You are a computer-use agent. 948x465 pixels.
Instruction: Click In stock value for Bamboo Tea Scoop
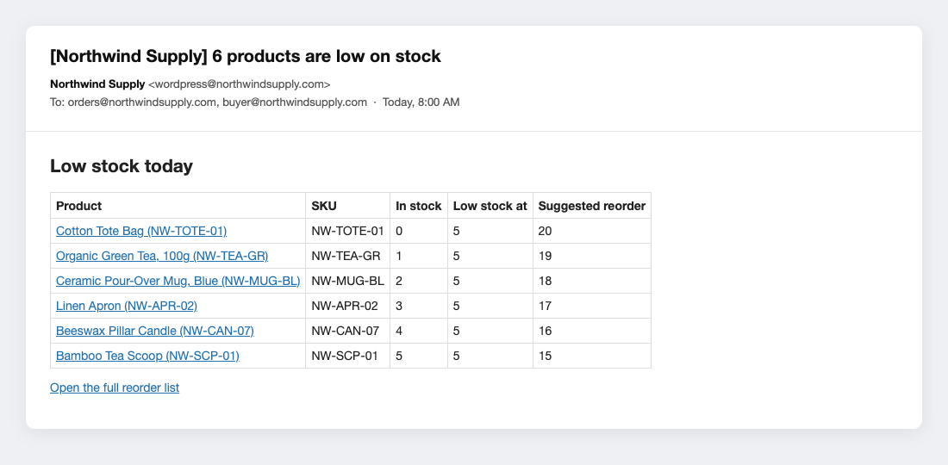[399, 356]
